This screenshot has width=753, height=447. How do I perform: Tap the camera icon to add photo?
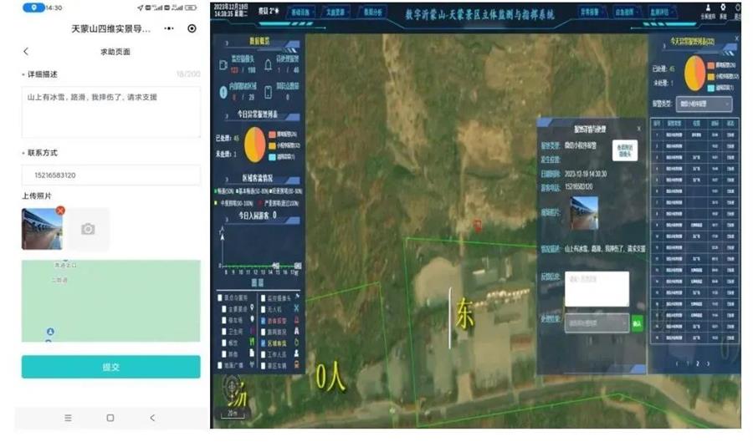pyautogui.click(x=87, y=229)
